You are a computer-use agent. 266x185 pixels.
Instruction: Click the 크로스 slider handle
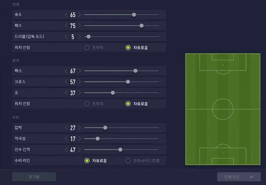click(x=128, y=82)
